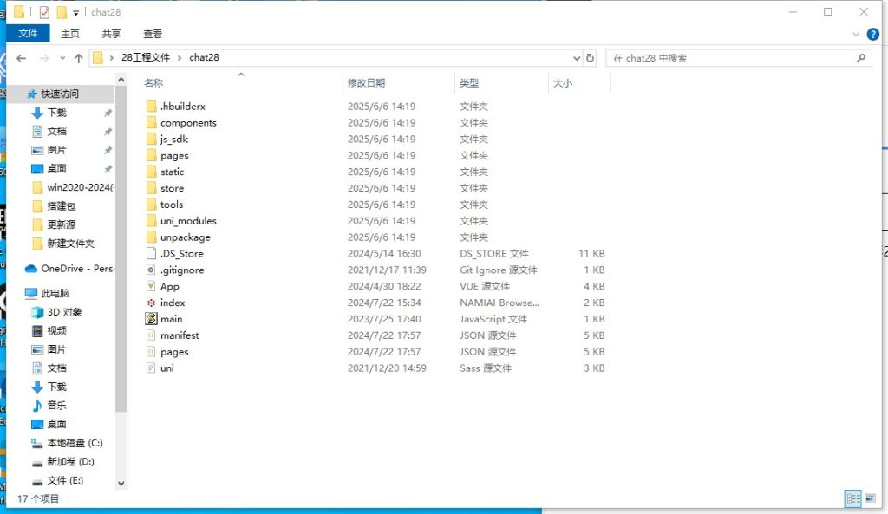Switch to details view layout icon
This screenshot has height=514, width=888.
[852, 498]
